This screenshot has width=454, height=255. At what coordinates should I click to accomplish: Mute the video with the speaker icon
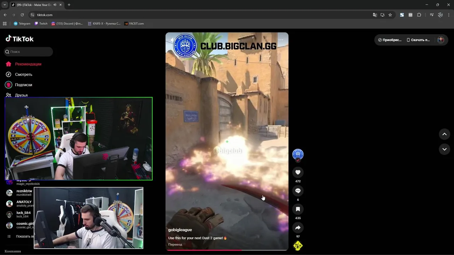point(173,40)
